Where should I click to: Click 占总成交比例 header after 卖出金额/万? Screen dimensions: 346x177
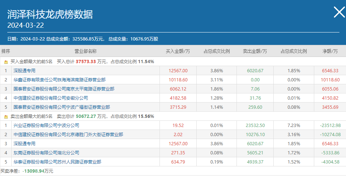pyautogui.click(x=294, y=51)
